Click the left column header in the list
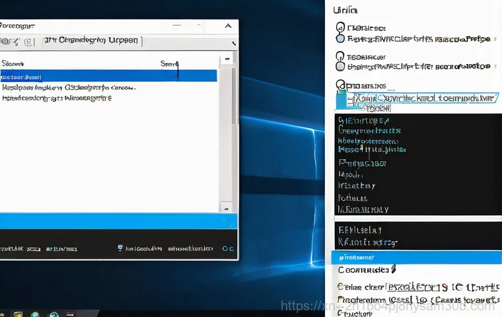The height and width of the screenshot is (317, 502). [x=13, y=64]
